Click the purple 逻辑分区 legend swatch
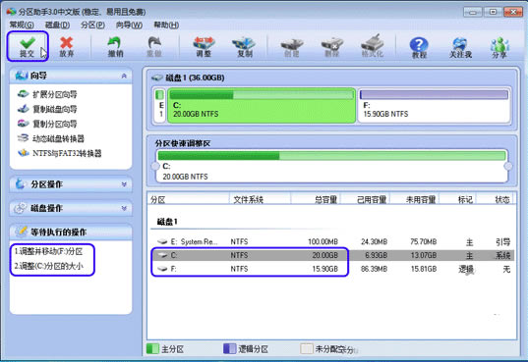 (230, 348)
